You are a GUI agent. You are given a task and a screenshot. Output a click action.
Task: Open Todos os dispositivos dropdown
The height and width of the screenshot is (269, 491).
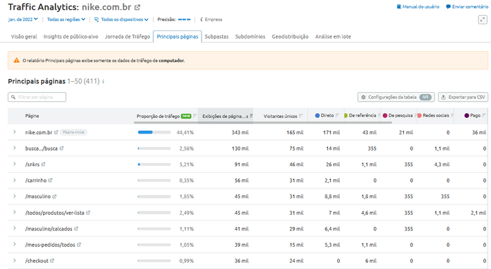tap(122, 20)
